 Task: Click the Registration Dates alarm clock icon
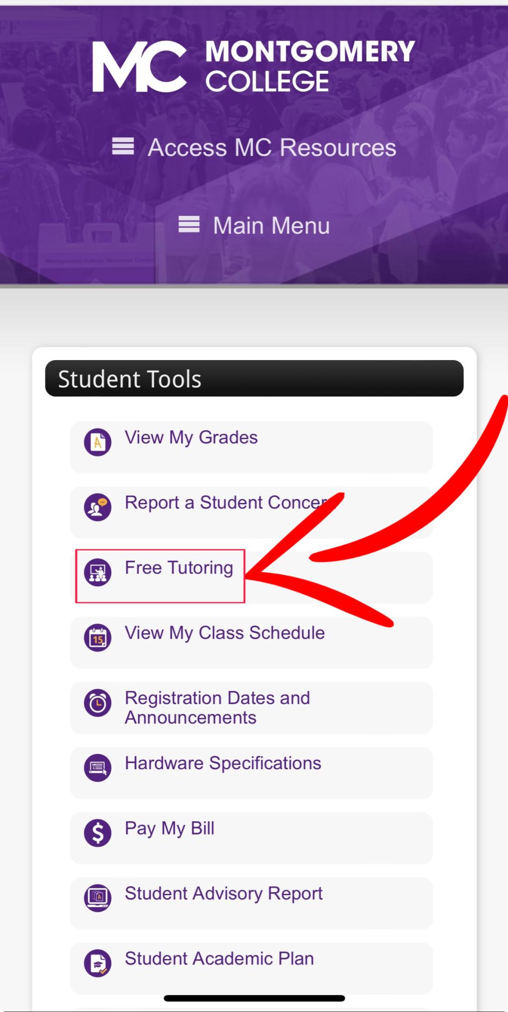click(x=98, y=703)
